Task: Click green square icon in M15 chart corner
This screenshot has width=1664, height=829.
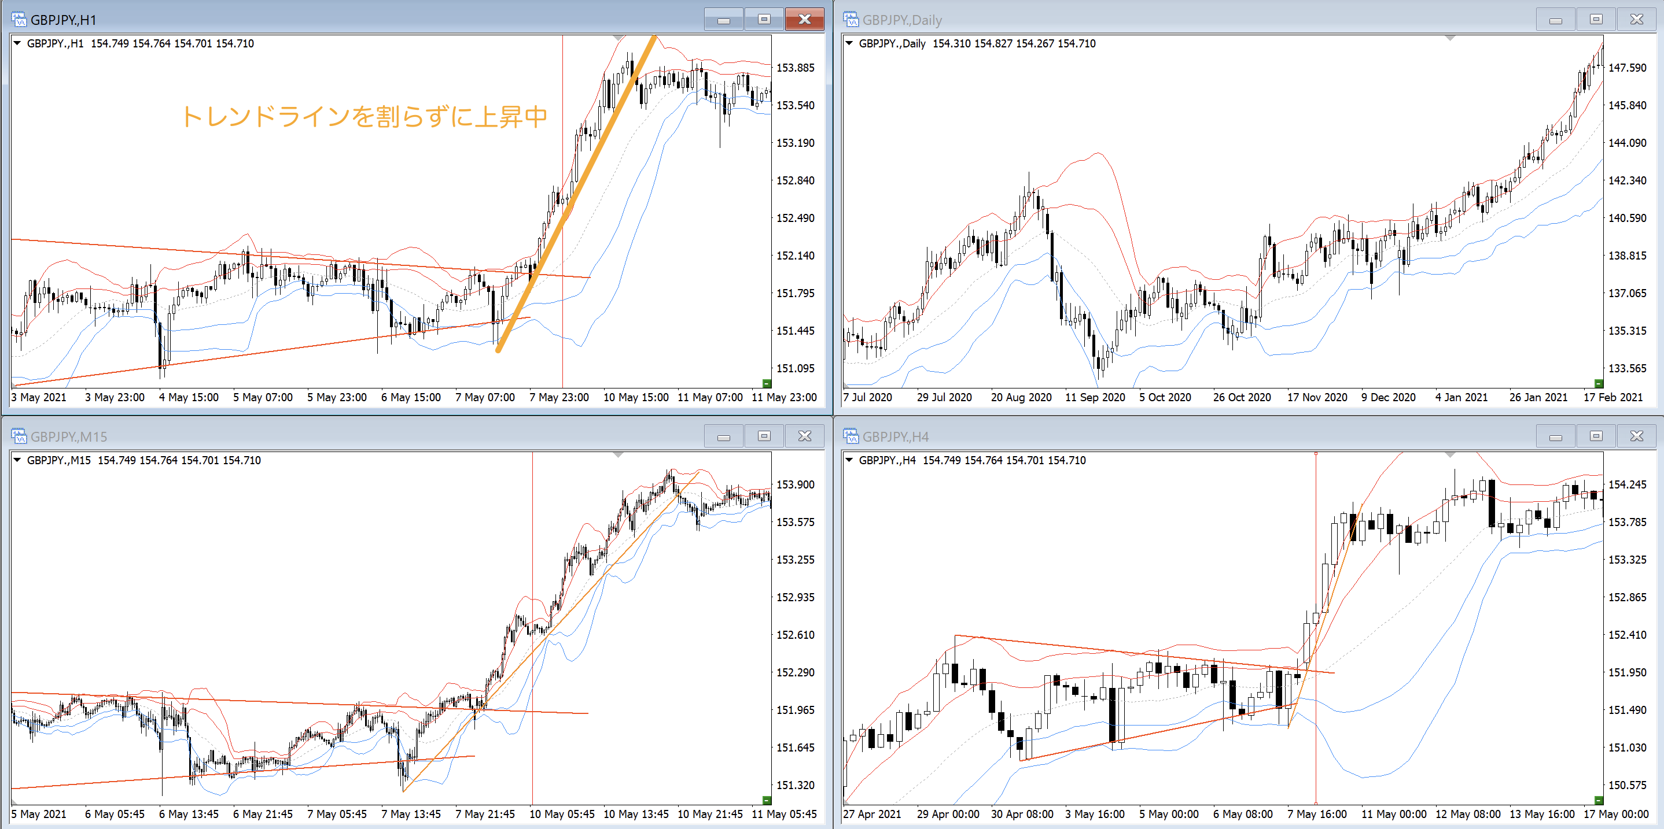Action: [x=766, y=800]
